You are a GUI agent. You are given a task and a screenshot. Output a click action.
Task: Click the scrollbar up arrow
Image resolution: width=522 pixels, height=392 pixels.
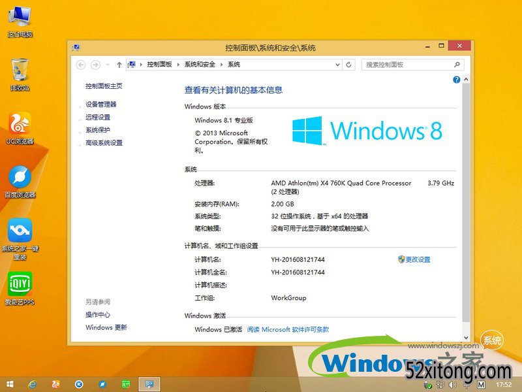[x=466, y=79]
